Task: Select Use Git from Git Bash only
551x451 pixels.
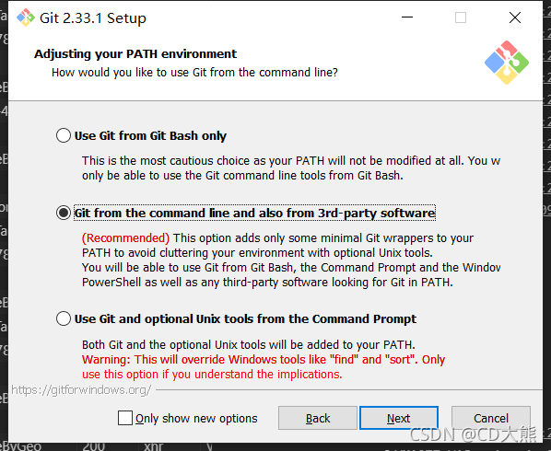Action: click(x=64, y=135)
